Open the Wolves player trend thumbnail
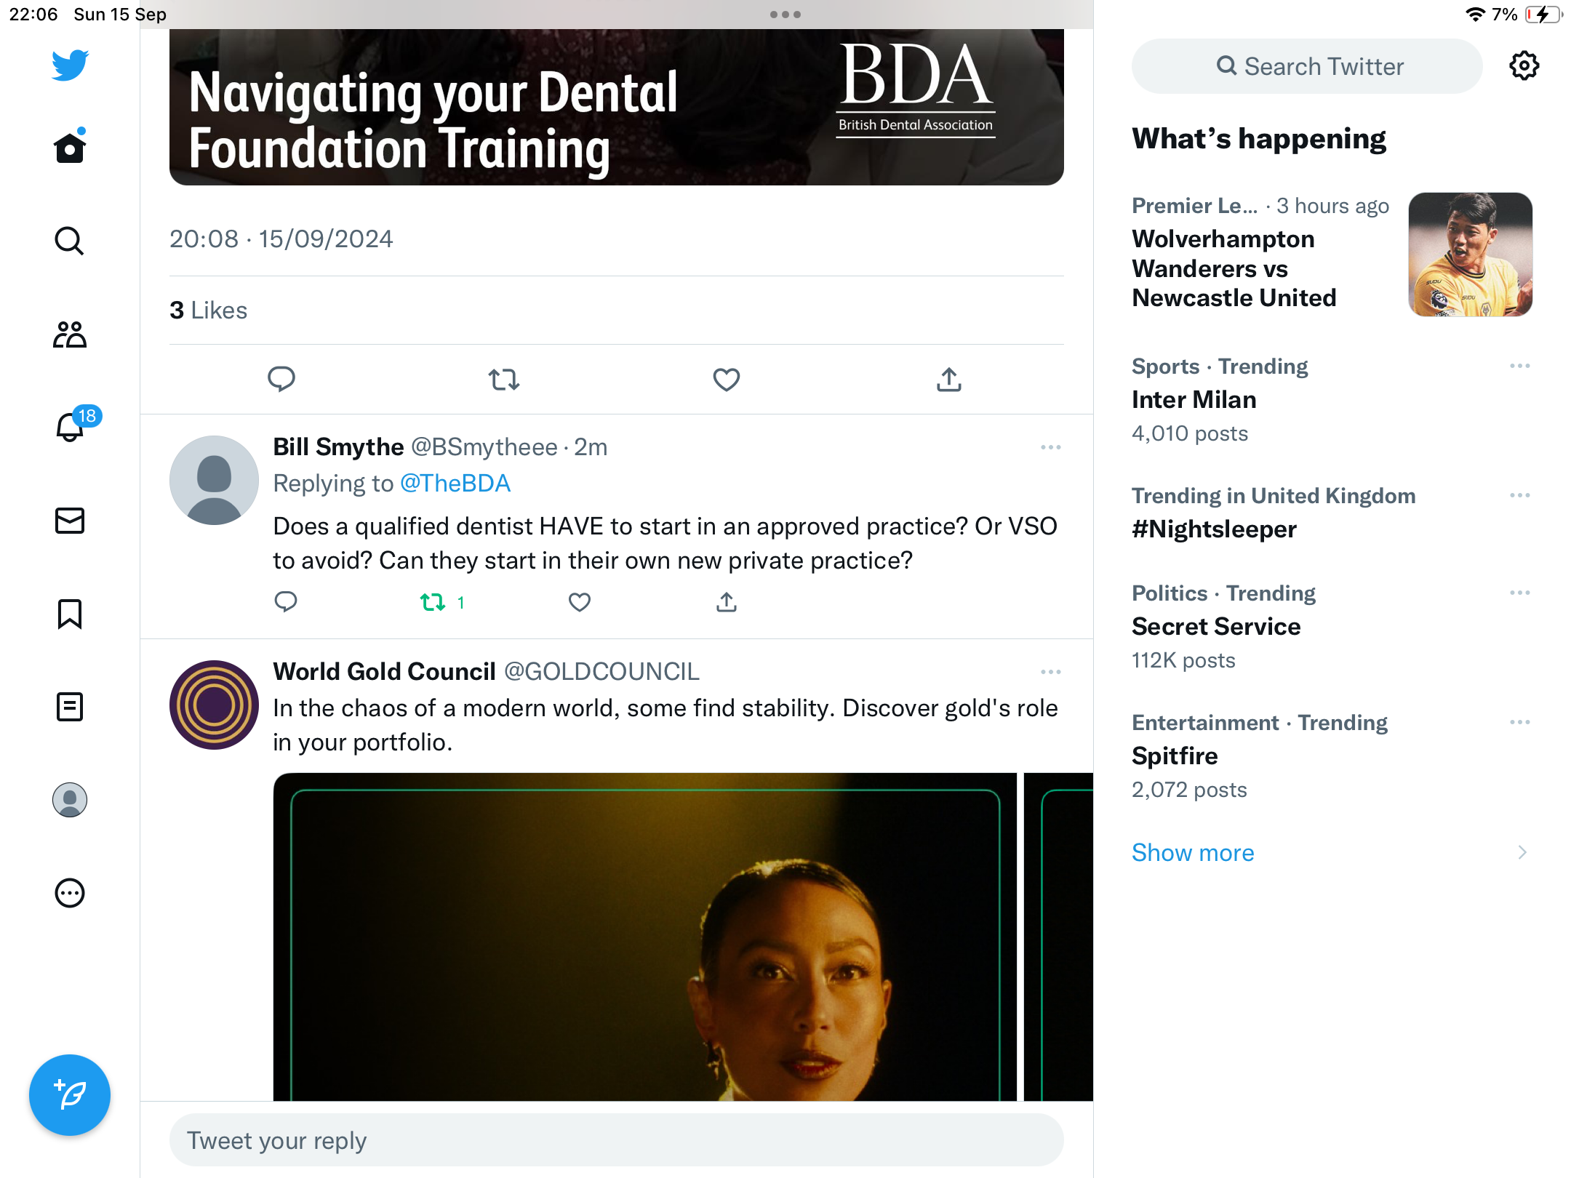1571x1178 pixels. pyautogui.click(x=1471, y=255)
